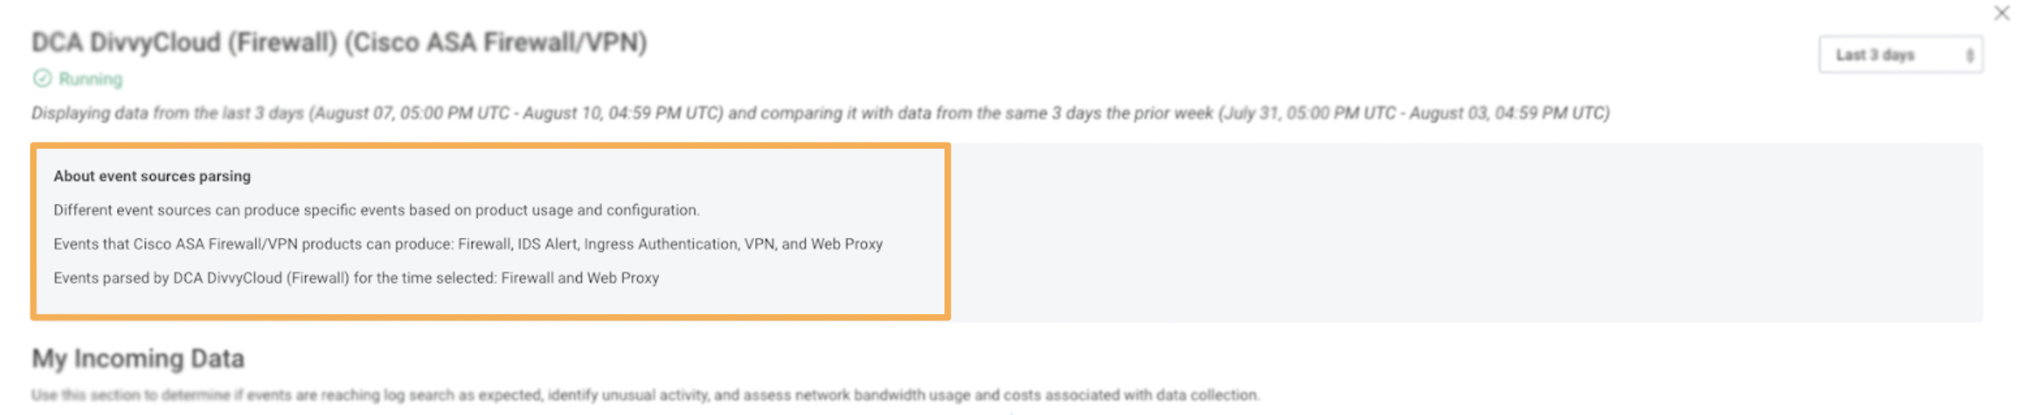Click the "Displaying data from the last 3 days" text
Screen dimensions: 2017x415
coord(168,113)
